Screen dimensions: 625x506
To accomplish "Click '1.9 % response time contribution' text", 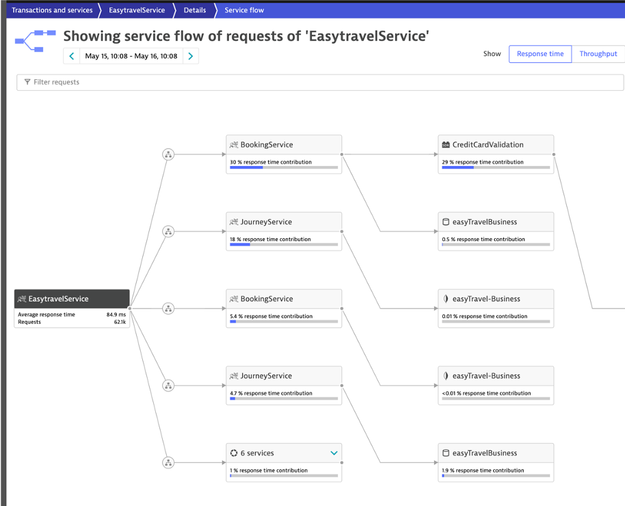I will click(483, 470).
